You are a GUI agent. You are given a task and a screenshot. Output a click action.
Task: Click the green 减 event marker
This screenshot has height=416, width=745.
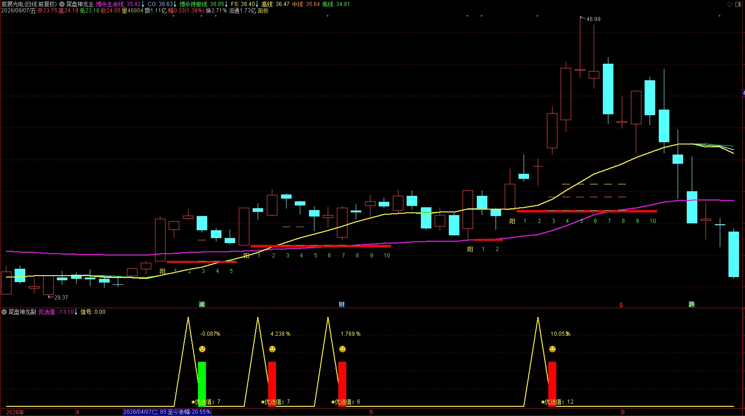point(202,305)
